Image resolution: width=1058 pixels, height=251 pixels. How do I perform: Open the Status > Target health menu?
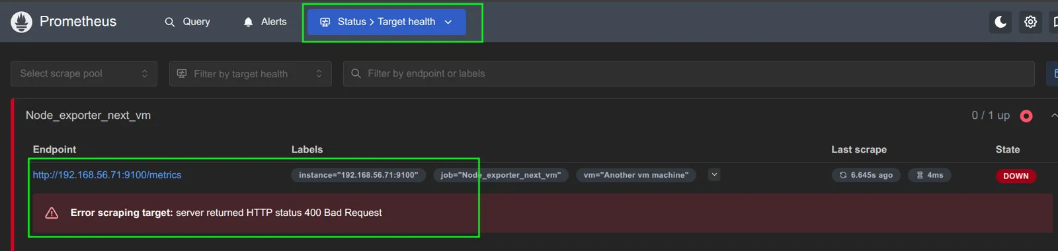tap(387, 22)
